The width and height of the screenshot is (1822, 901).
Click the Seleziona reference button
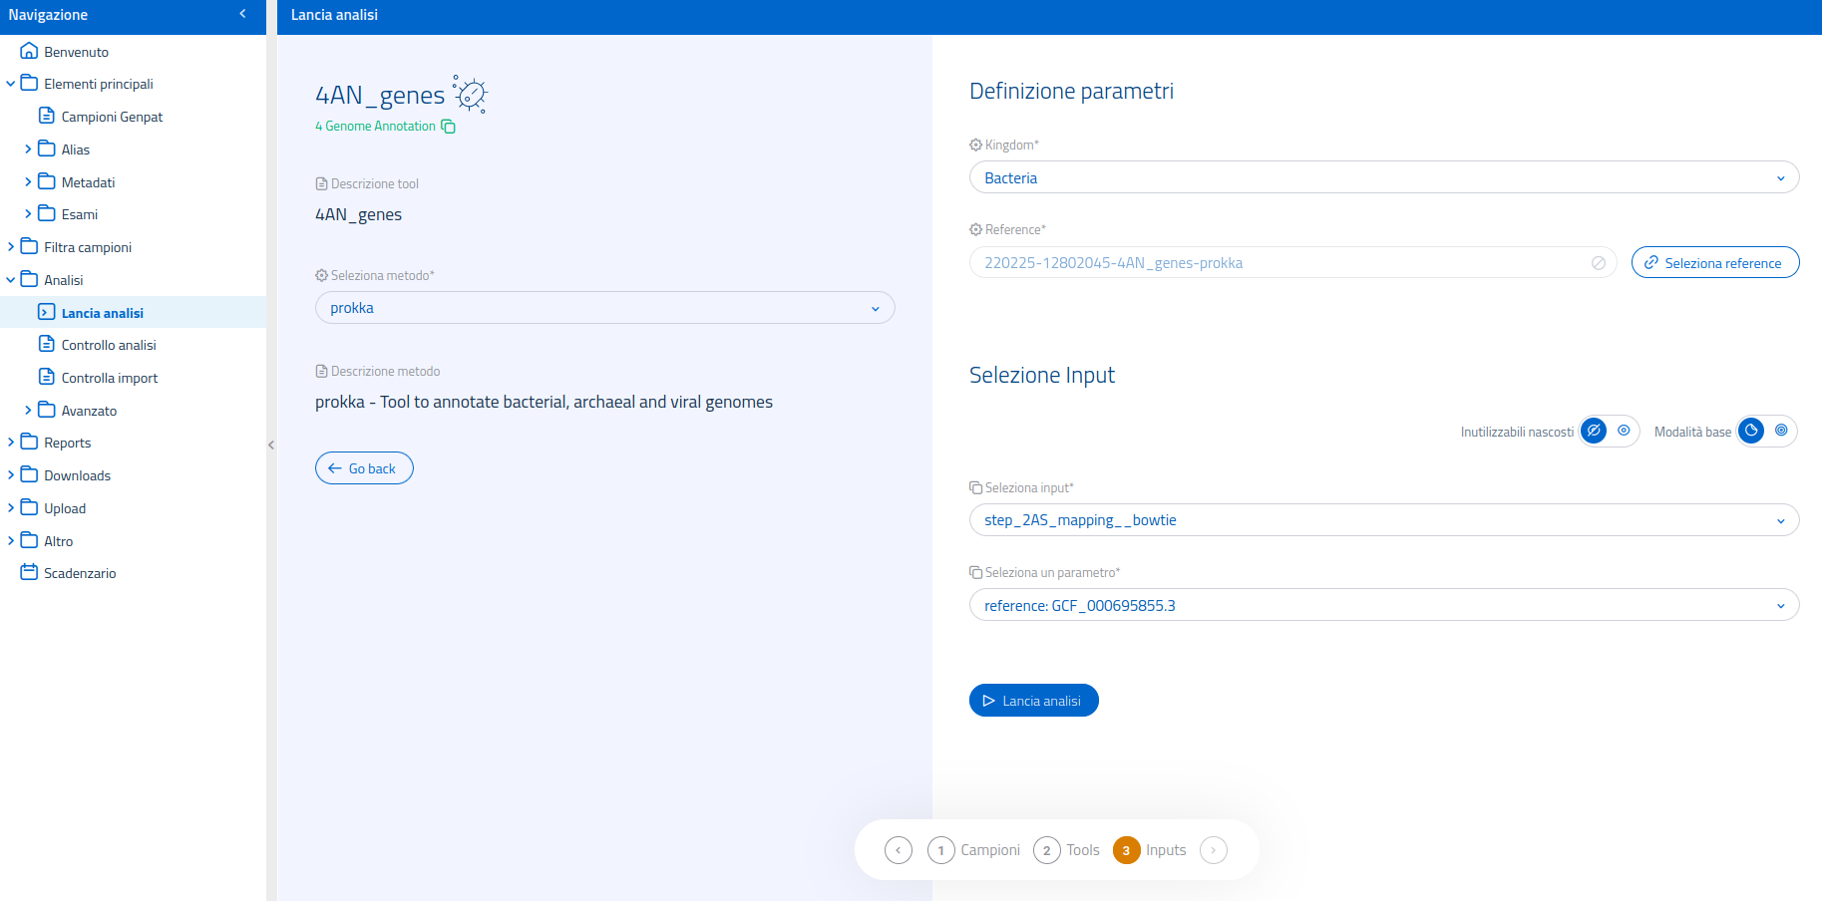pos(1714,263)
